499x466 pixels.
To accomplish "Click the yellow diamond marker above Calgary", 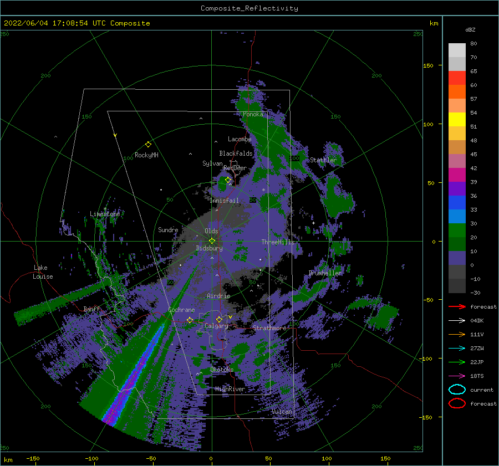I will click(x=219, y=319).
